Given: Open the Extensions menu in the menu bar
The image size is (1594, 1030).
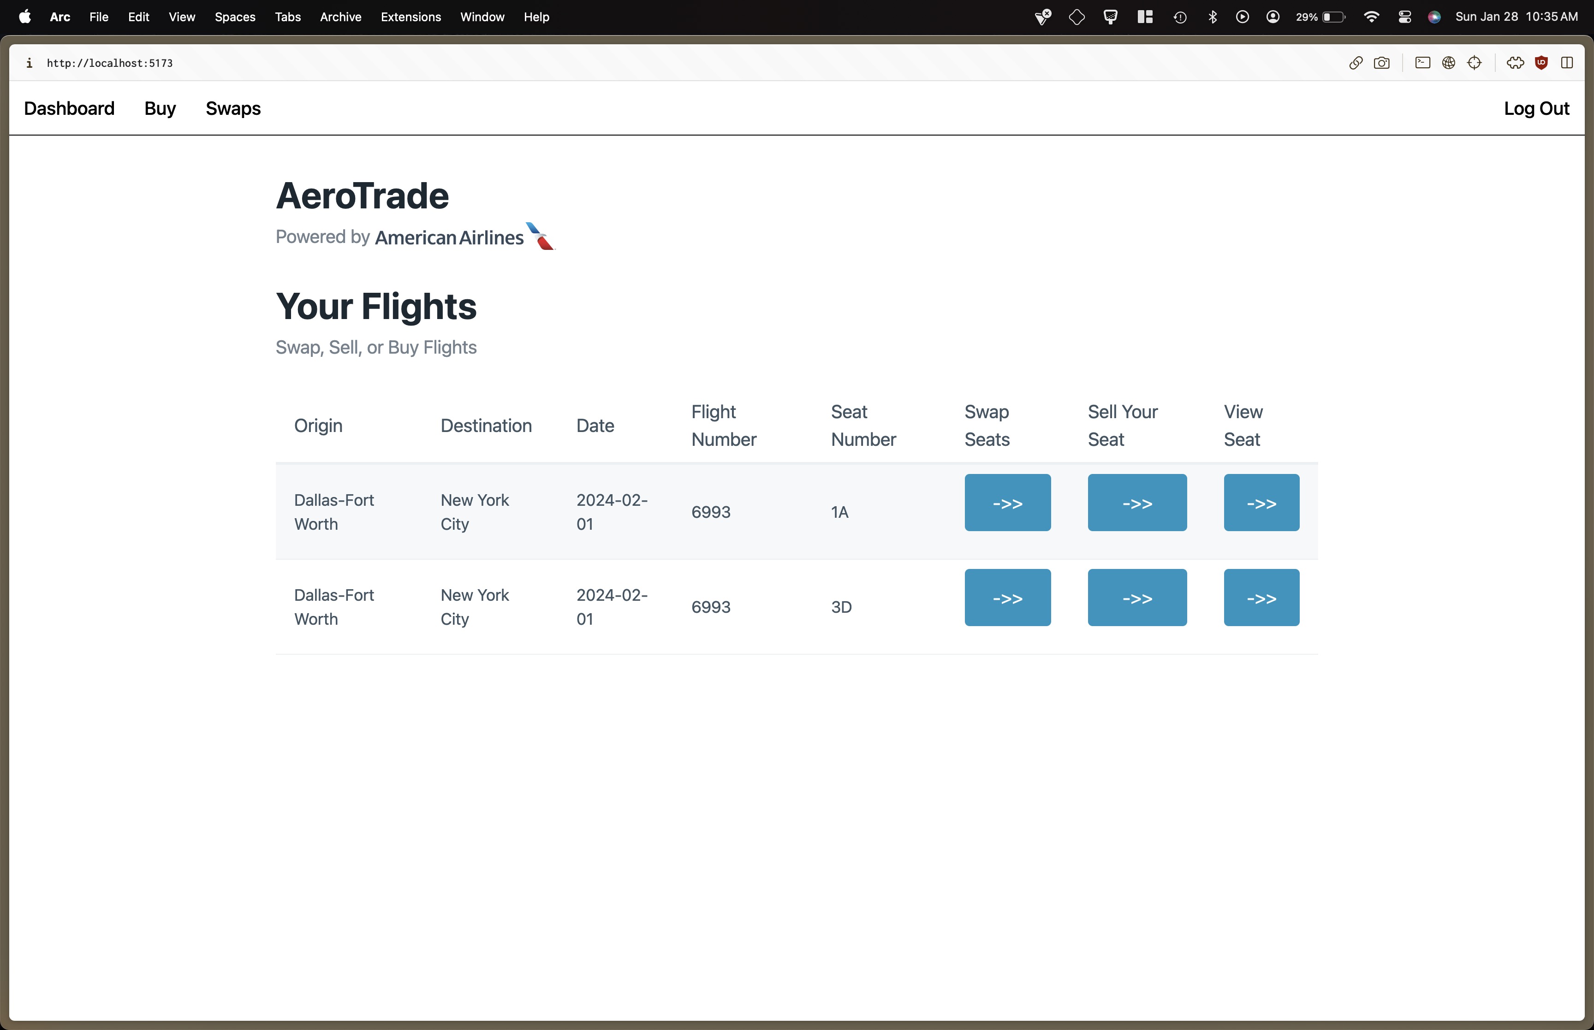Looking at the screenshot, I should pos(410,17).
